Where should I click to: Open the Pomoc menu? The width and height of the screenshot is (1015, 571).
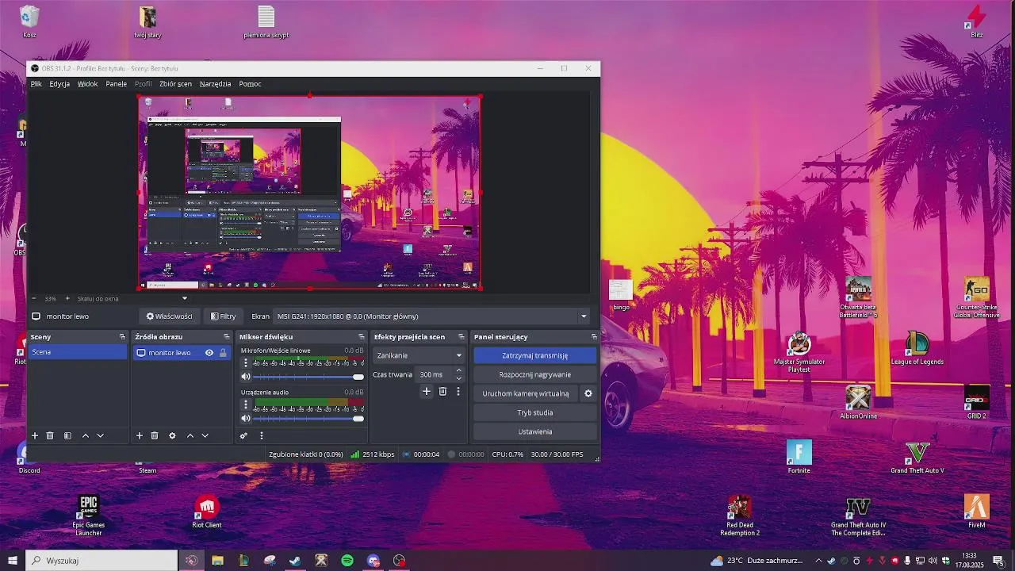point(250,84)
